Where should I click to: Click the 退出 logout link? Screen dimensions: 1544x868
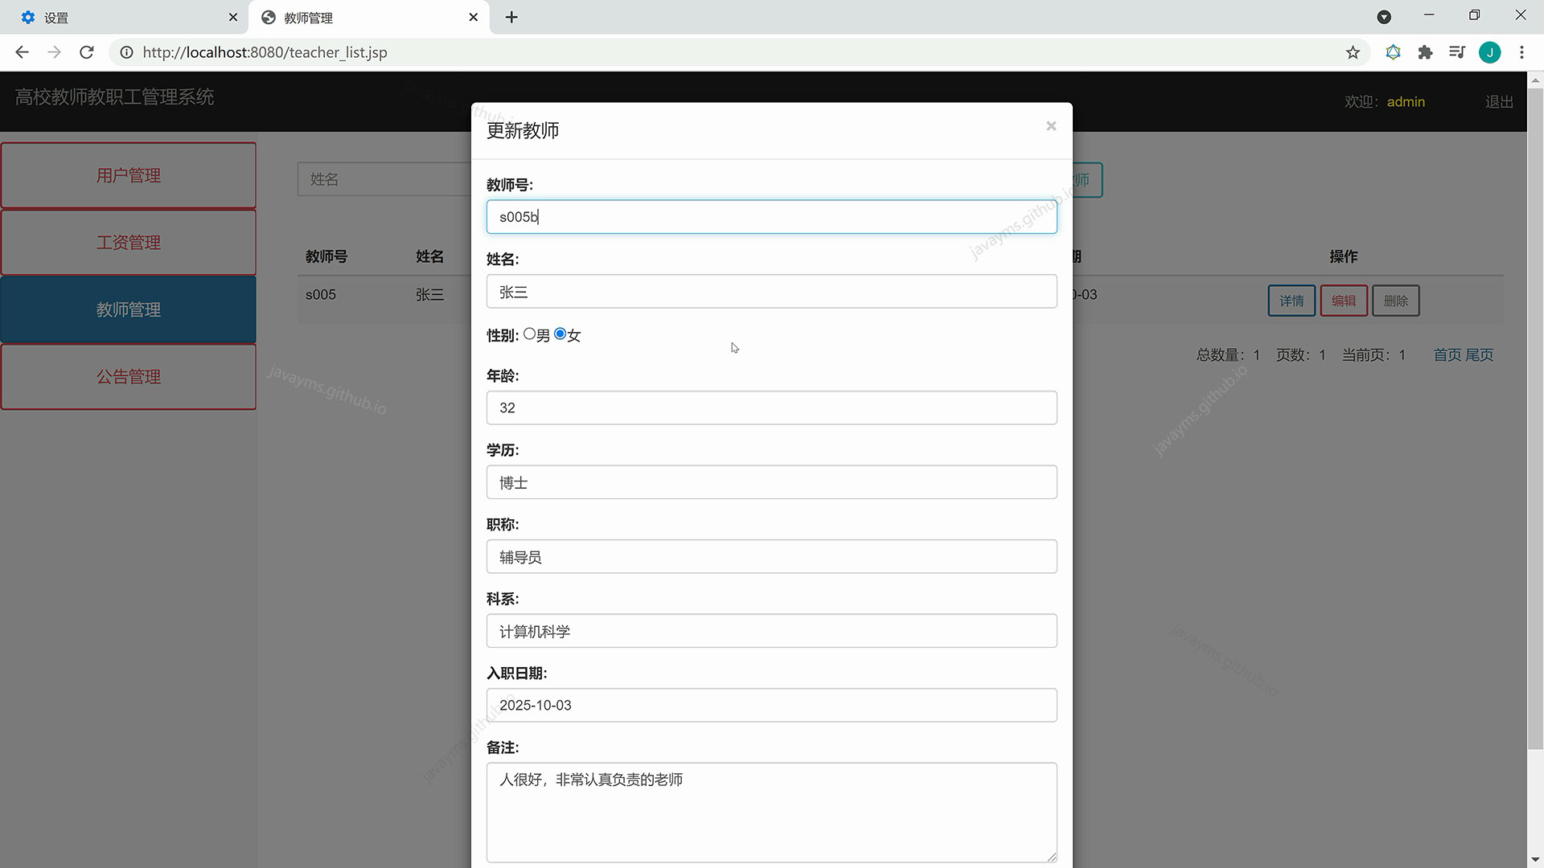[x=1498, y=101]
